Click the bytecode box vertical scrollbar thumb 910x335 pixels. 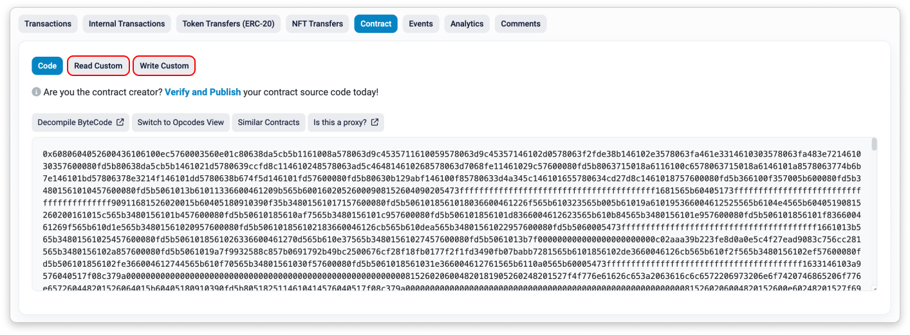click(874, 145)
